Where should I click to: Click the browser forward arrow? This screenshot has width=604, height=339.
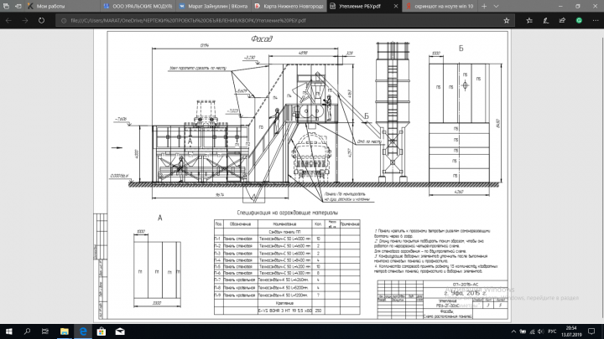[x=25, y=20]
